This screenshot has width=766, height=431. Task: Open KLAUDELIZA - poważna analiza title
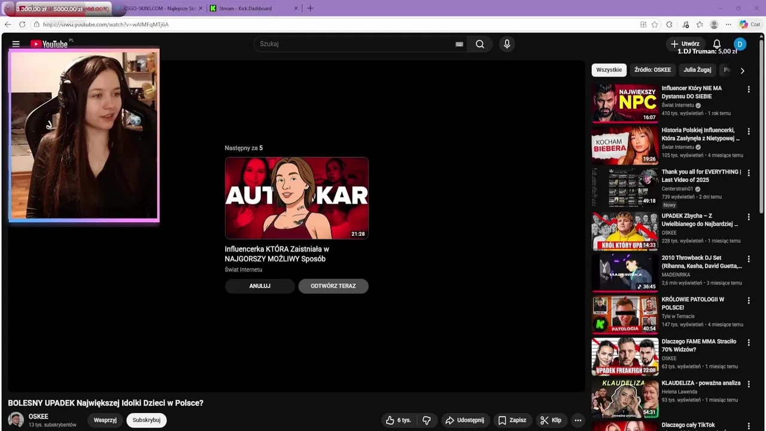pos(701,383)
